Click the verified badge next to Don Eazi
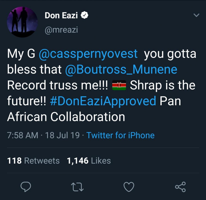Screen dimensions: 206x200 [x=85, y=15]
